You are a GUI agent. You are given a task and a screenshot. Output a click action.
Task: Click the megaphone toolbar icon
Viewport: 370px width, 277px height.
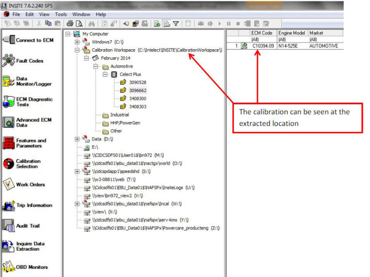coord(126,23)
